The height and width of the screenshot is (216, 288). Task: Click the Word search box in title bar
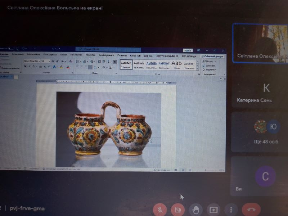tap(108, 49)
